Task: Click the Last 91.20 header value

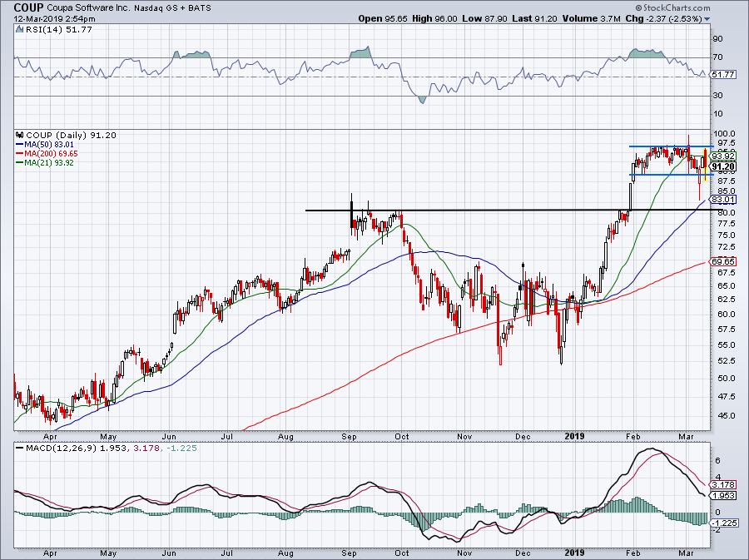Action: pyautogui.click(x=534, y=18)
